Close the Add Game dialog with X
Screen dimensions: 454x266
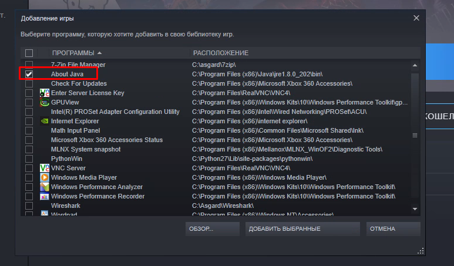[416, 18]
